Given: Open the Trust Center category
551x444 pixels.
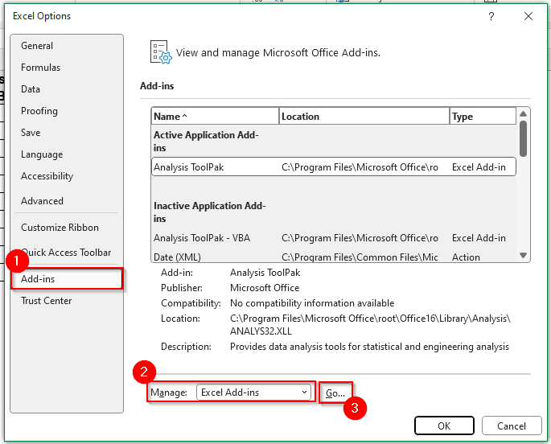Looking at the screenshot, I should click(x=46, y=301).
